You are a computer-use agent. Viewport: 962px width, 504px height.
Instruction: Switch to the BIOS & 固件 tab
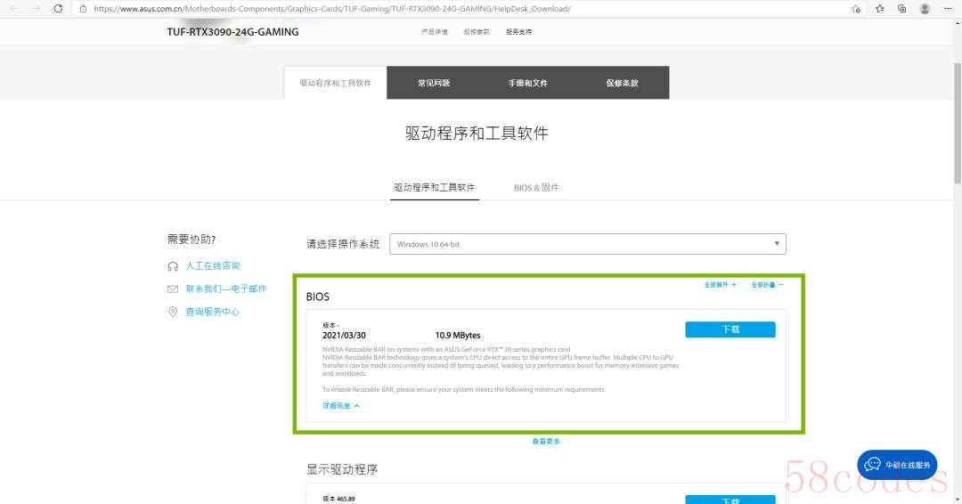[x=536, y=188]
